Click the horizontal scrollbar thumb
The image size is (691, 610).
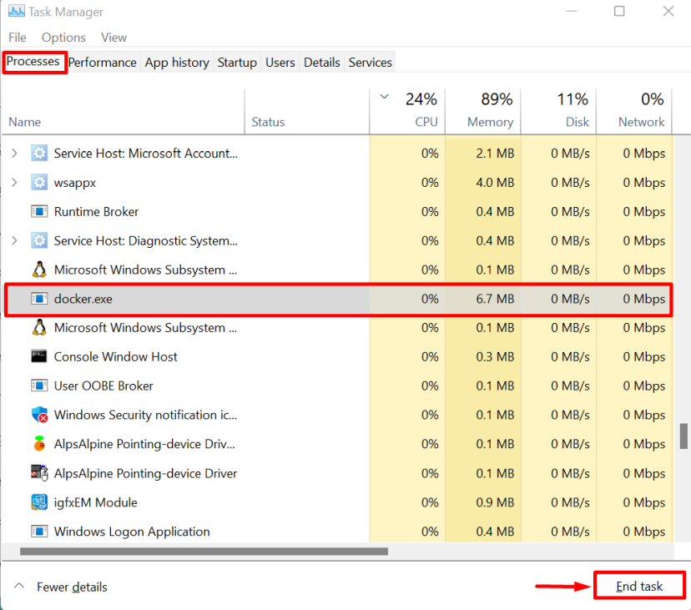click(x=204, y=551)
